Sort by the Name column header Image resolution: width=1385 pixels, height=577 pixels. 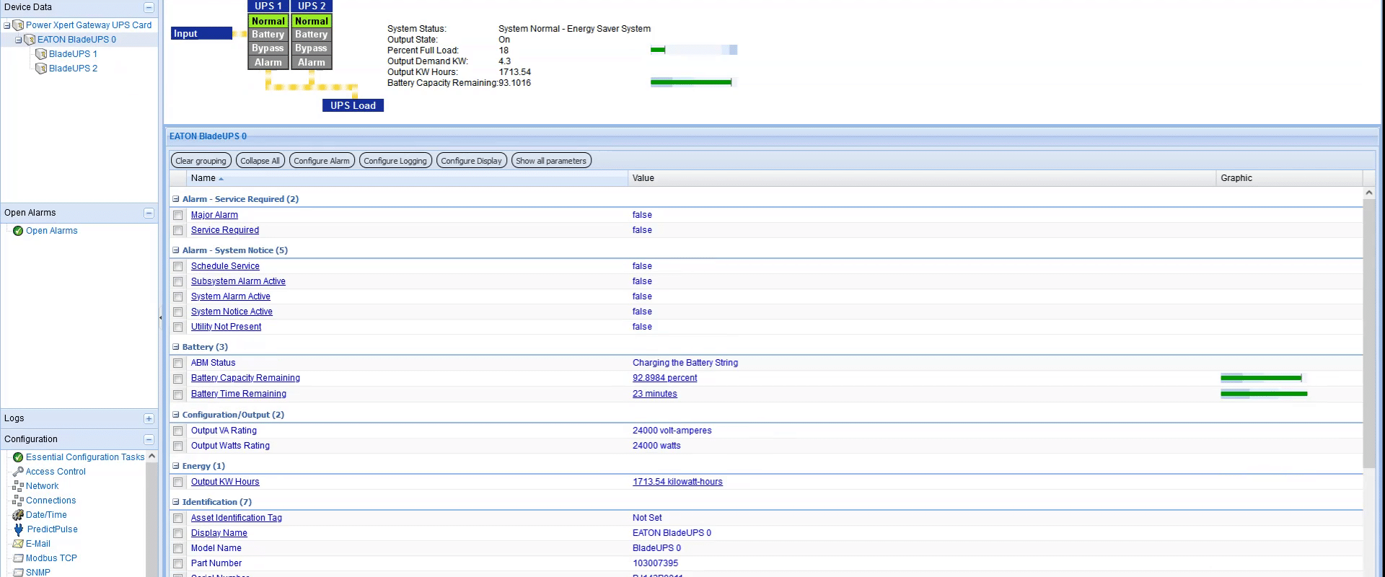tap(407, 178)
